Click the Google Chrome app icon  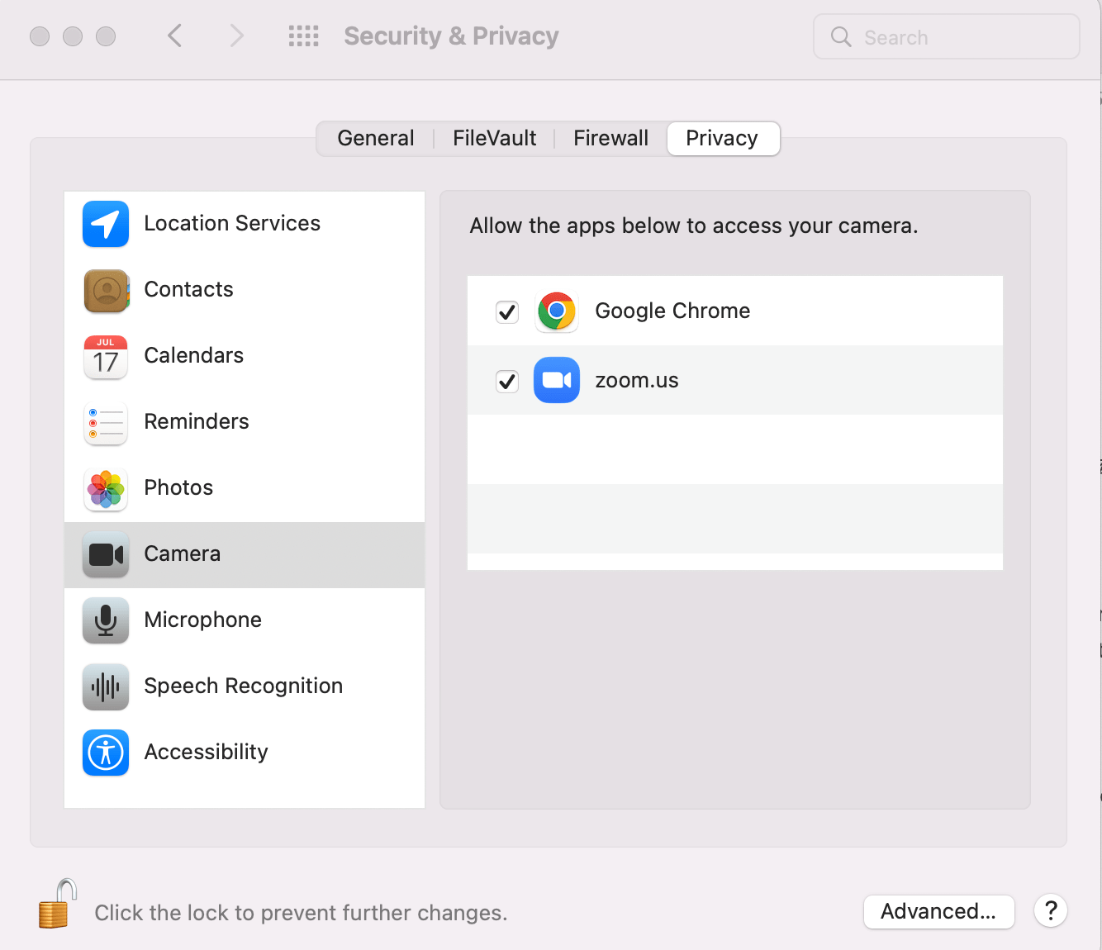point(557,311)
